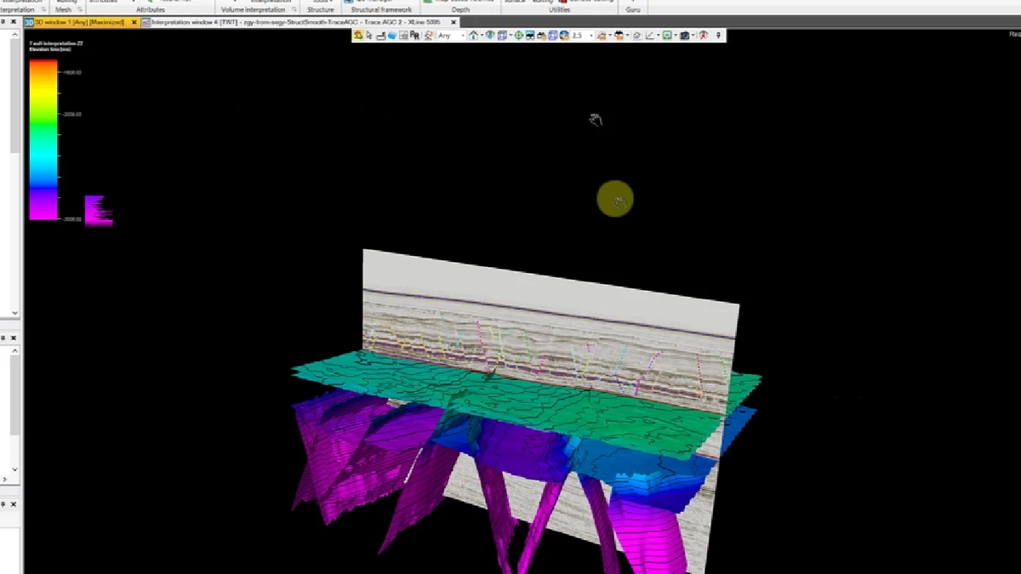The image size is (1021, 574).
Task: Click the home view icon
Action: [x=473, y=36]
